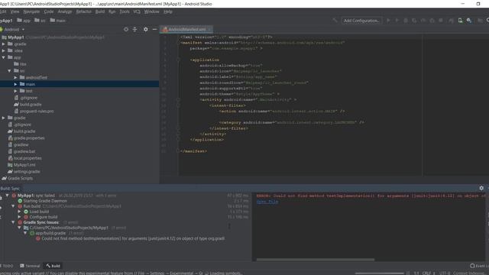The width and height of the screenshot is (489, 275).
Task: Select 'MyApp1.iml' in project tree
Action: click(24, 165)
